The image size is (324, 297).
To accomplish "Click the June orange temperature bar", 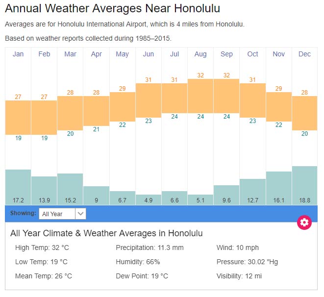I will (x=148, y=100).
